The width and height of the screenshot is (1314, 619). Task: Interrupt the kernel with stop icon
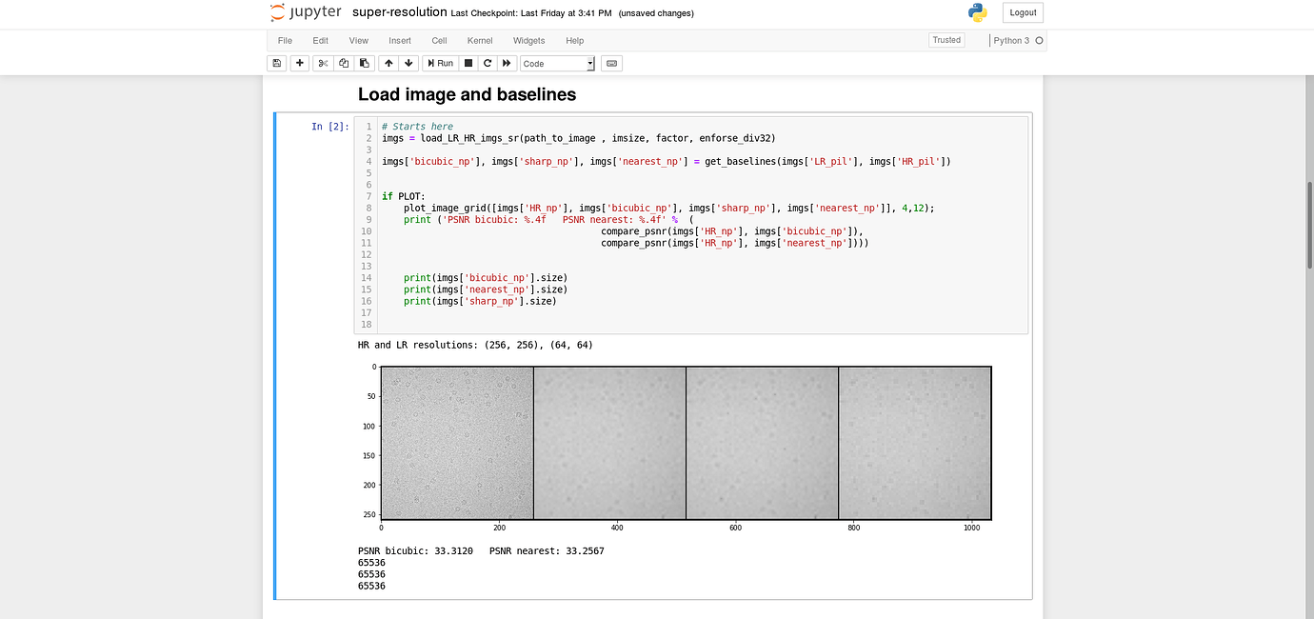tap(468, 63)
